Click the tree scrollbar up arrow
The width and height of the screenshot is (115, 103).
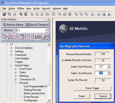tap(49, 45)
